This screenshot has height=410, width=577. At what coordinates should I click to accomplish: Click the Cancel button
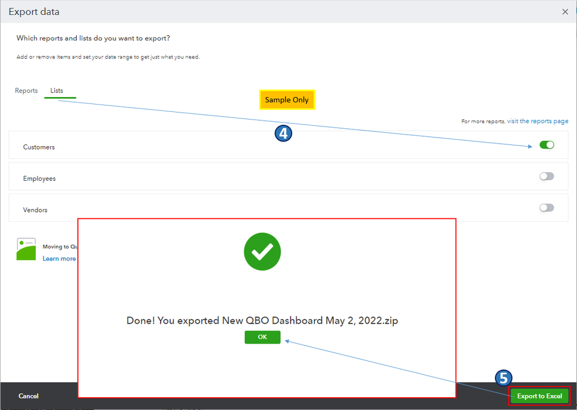[28, 396]
